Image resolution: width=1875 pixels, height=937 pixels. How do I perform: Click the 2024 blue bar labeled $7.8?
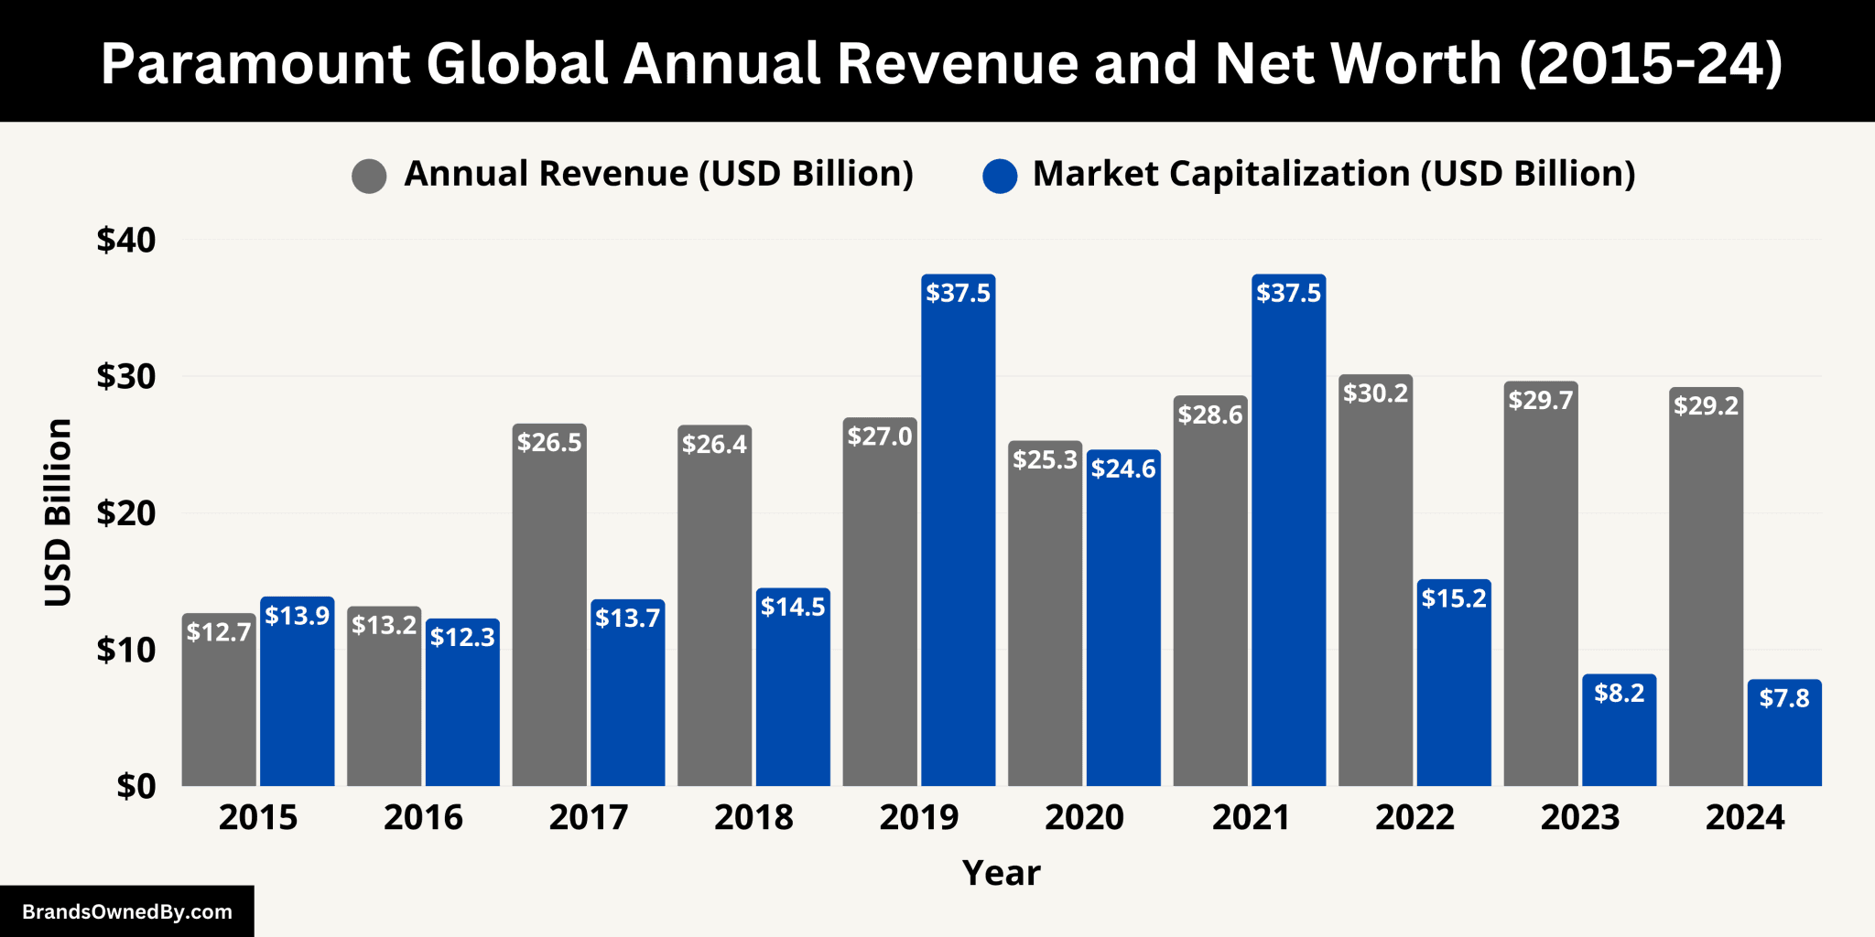click(1783, 732)
